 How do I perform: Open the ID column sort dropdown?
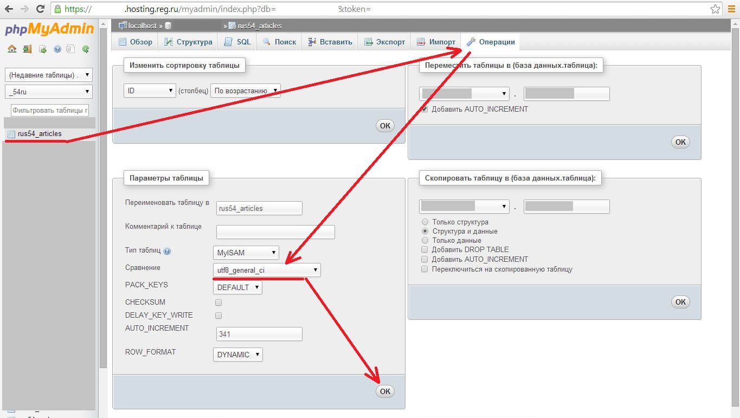coord(150,91)
